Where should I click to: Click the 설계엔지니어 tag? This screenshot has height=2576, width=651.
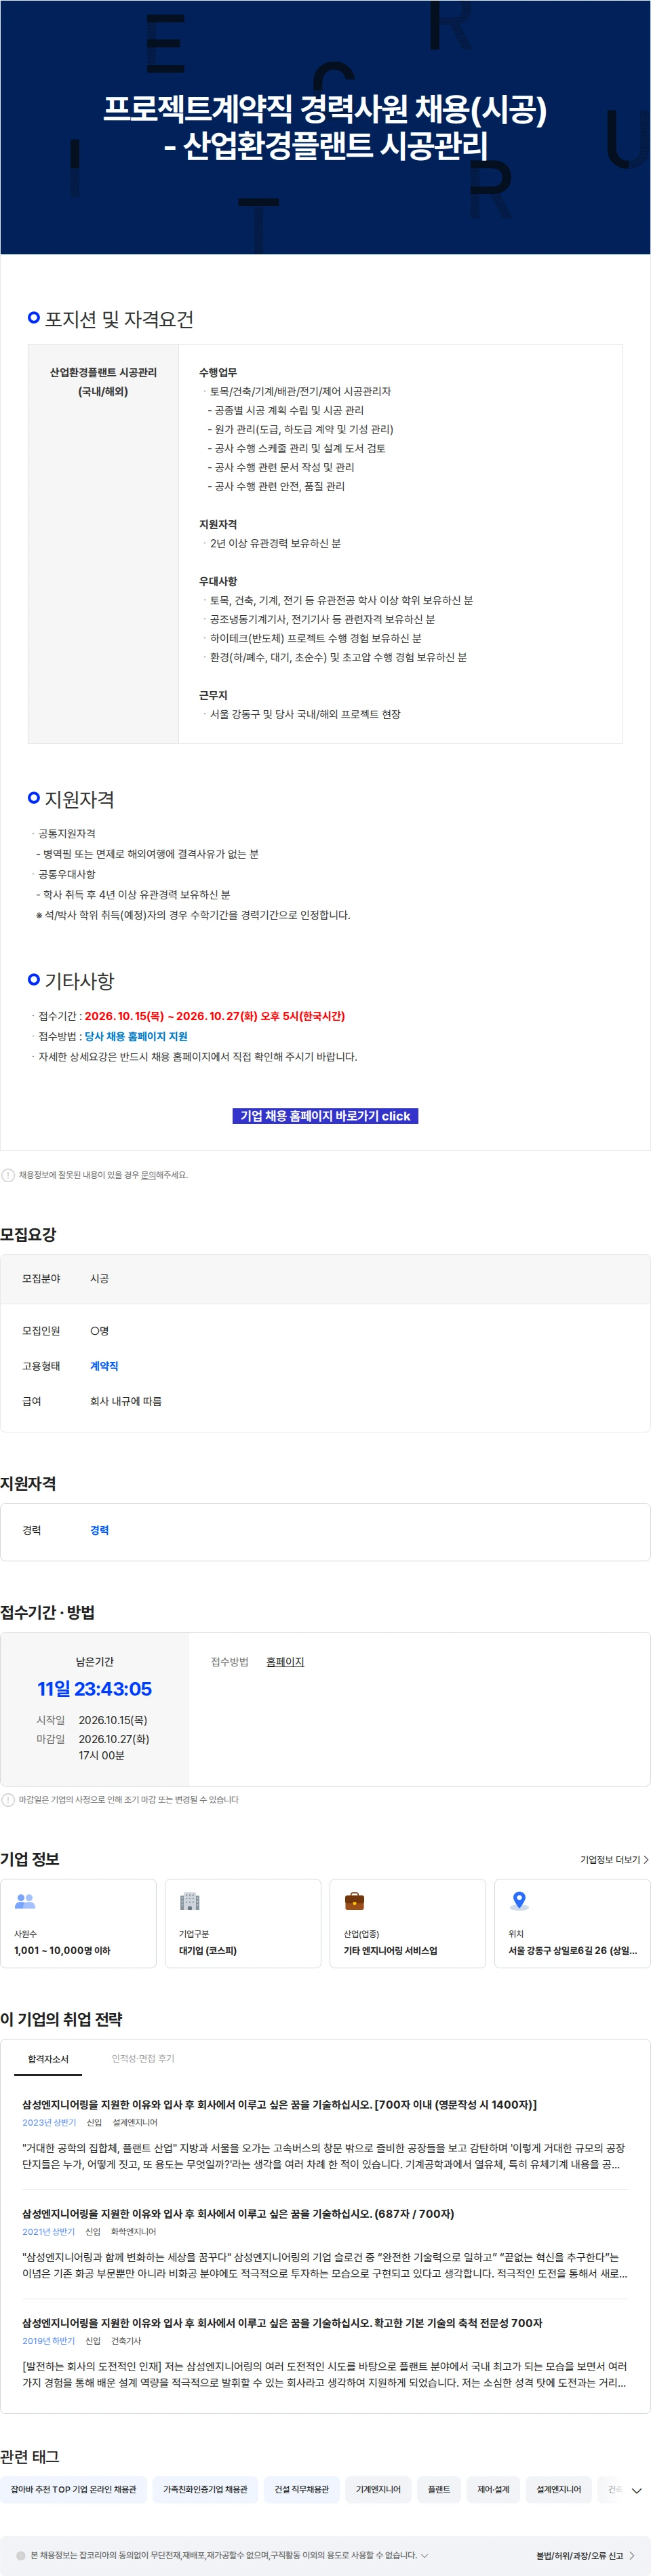coord(558,2489)
